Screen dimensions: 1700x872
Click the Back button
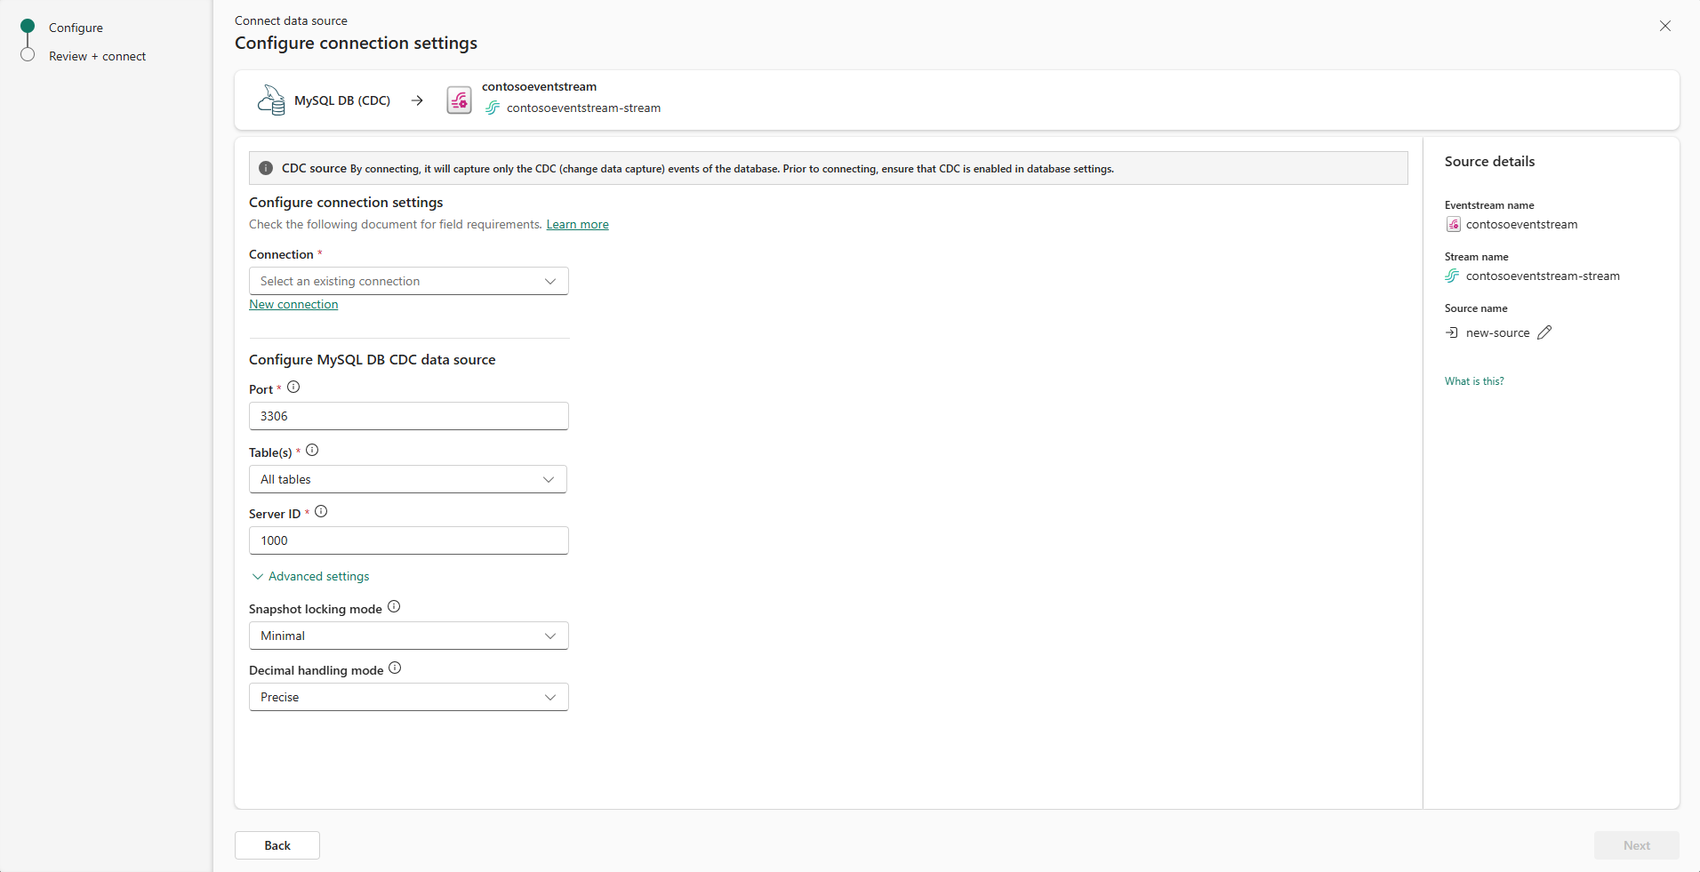pos(277,845)
